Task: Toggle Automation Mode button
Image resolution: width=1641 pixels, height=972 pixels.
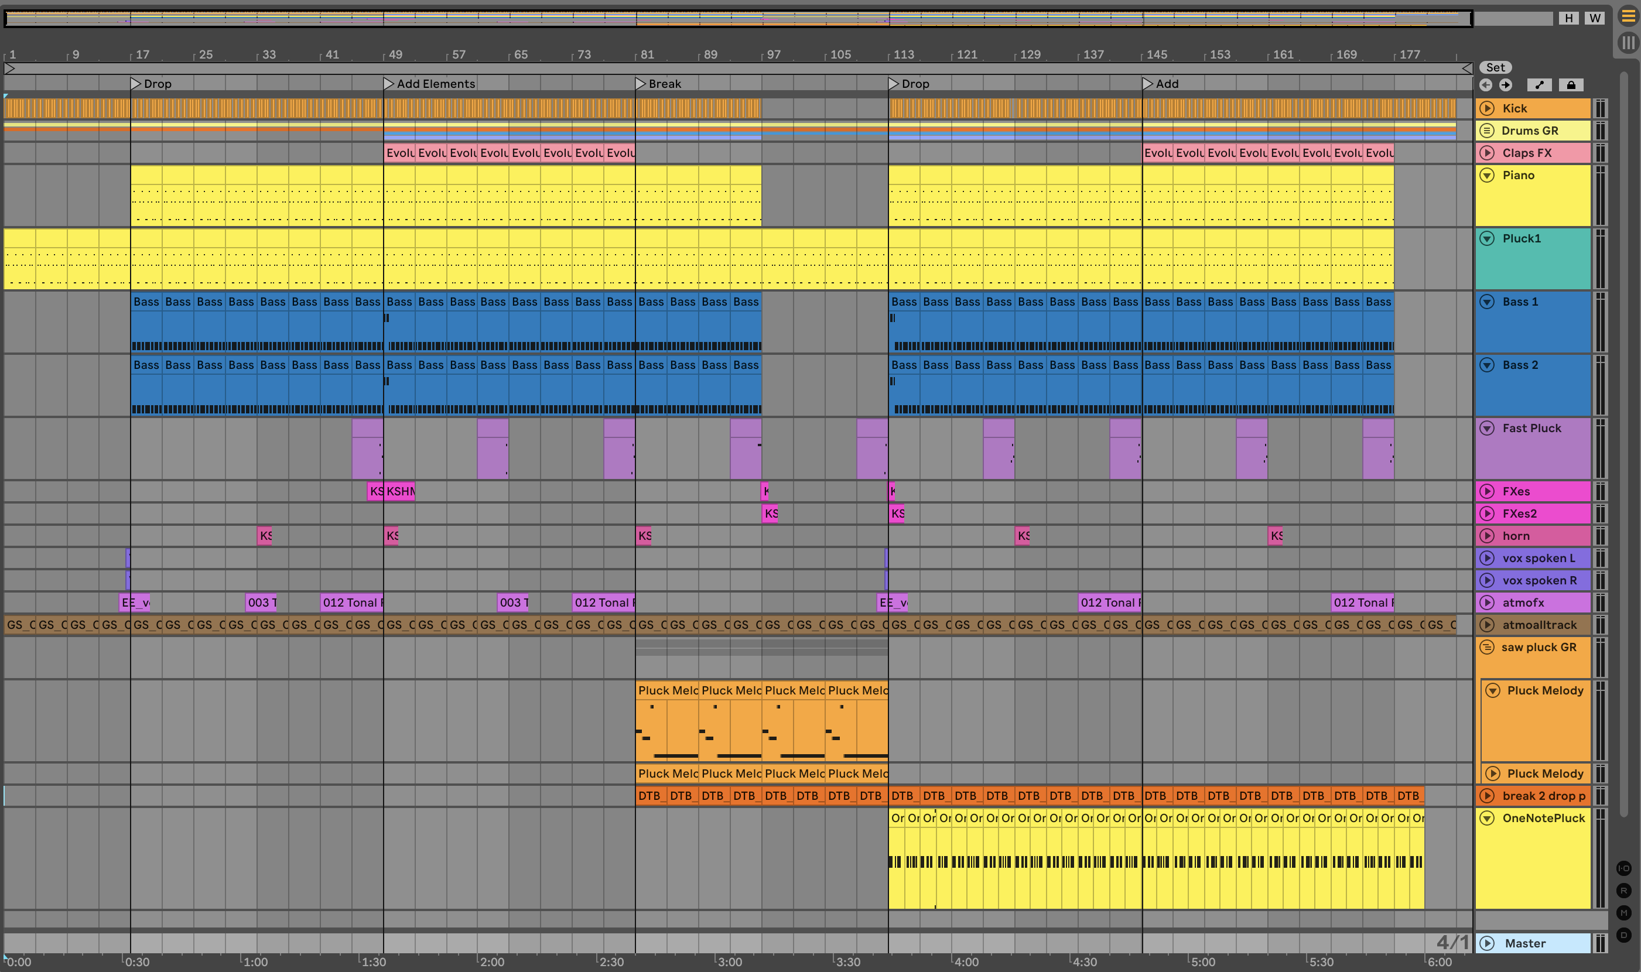Action: 1540,84
